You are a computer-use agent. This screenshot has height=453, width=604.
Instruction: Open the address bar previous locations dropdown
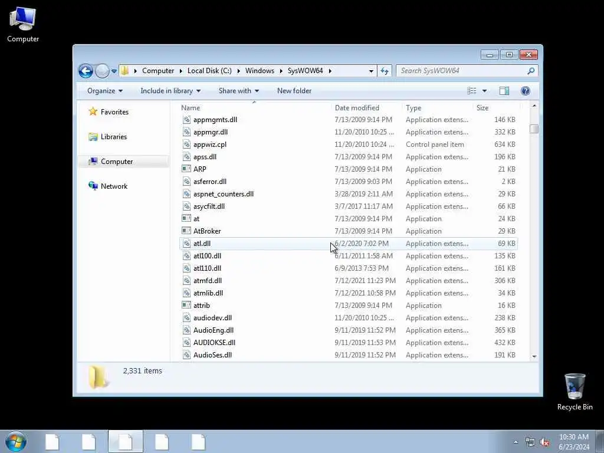(371, 71)
